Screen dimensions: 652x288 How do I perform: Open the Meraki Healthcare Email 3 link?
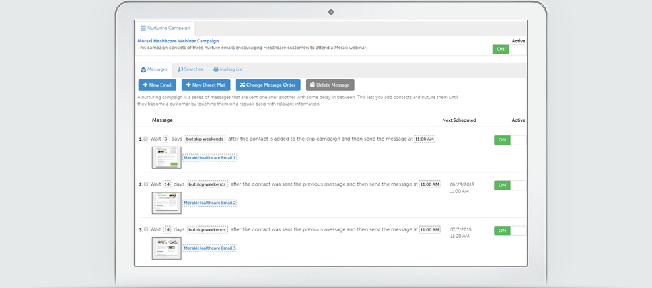point(209,248)
